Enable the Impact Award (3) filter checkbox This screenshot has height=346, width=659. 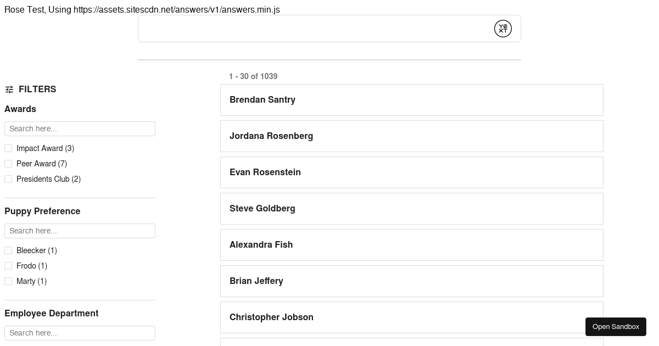pos(8,148)
